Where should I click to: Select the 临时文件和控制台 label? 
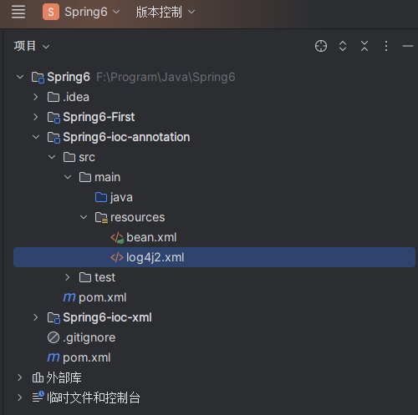tap(94, 397)
